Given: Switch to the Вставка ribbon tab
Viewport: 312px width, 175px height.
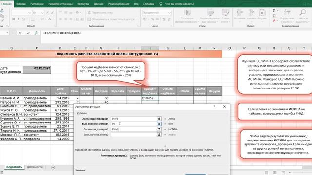Looking at the screenshot, I should pyautogui.click(x=21, y=4).
